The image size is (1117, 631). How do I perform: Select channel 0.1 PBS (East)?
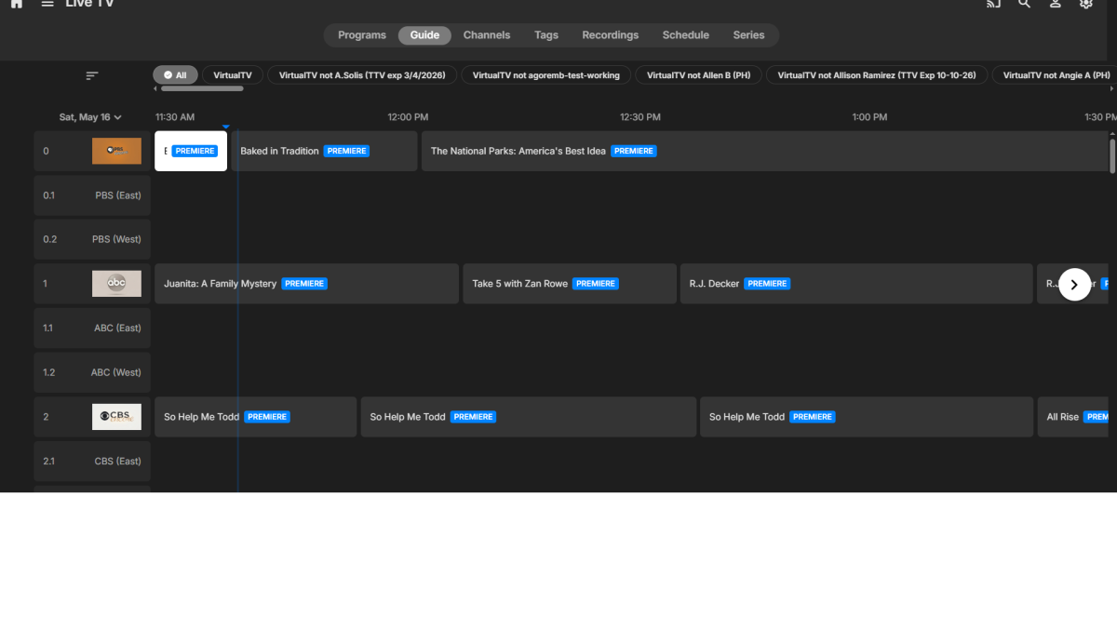92,195
